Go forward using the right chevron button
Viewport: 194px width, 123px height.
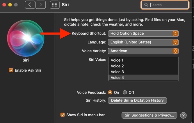click(41, 5)
